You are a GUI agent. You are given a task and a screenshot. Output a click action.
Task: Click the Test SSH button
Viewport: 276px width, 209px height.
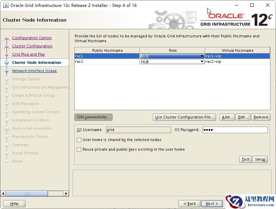[x=245, y=159]
